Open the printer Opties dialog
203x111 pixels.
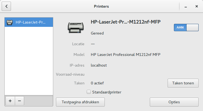pos(174,102)
